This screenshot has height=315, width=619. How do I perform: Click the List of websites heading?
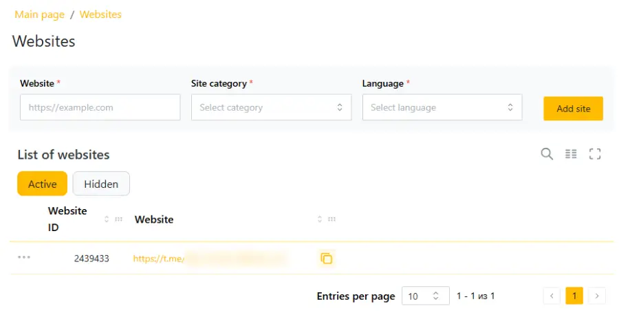[x=63, y=155]
